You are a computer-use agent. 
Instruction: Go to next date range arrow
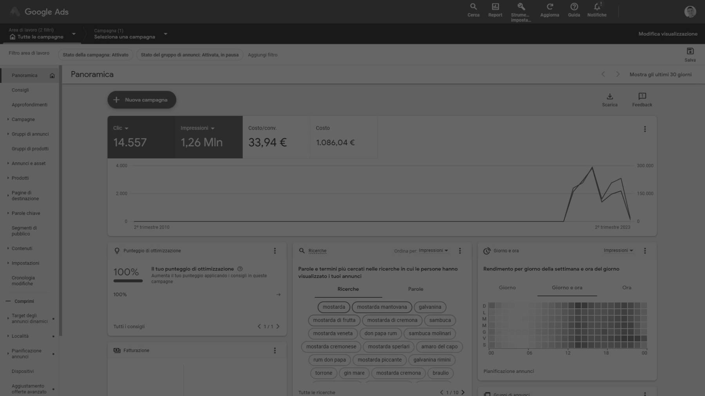[618, 74]
